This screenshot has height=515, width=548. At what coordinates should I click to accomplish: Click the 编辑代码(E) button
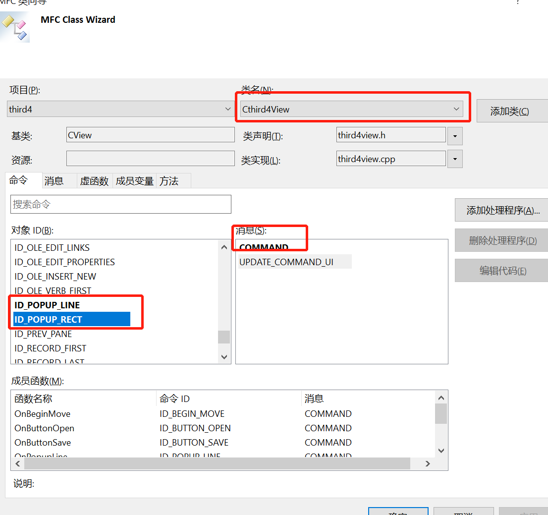[500, 270]
